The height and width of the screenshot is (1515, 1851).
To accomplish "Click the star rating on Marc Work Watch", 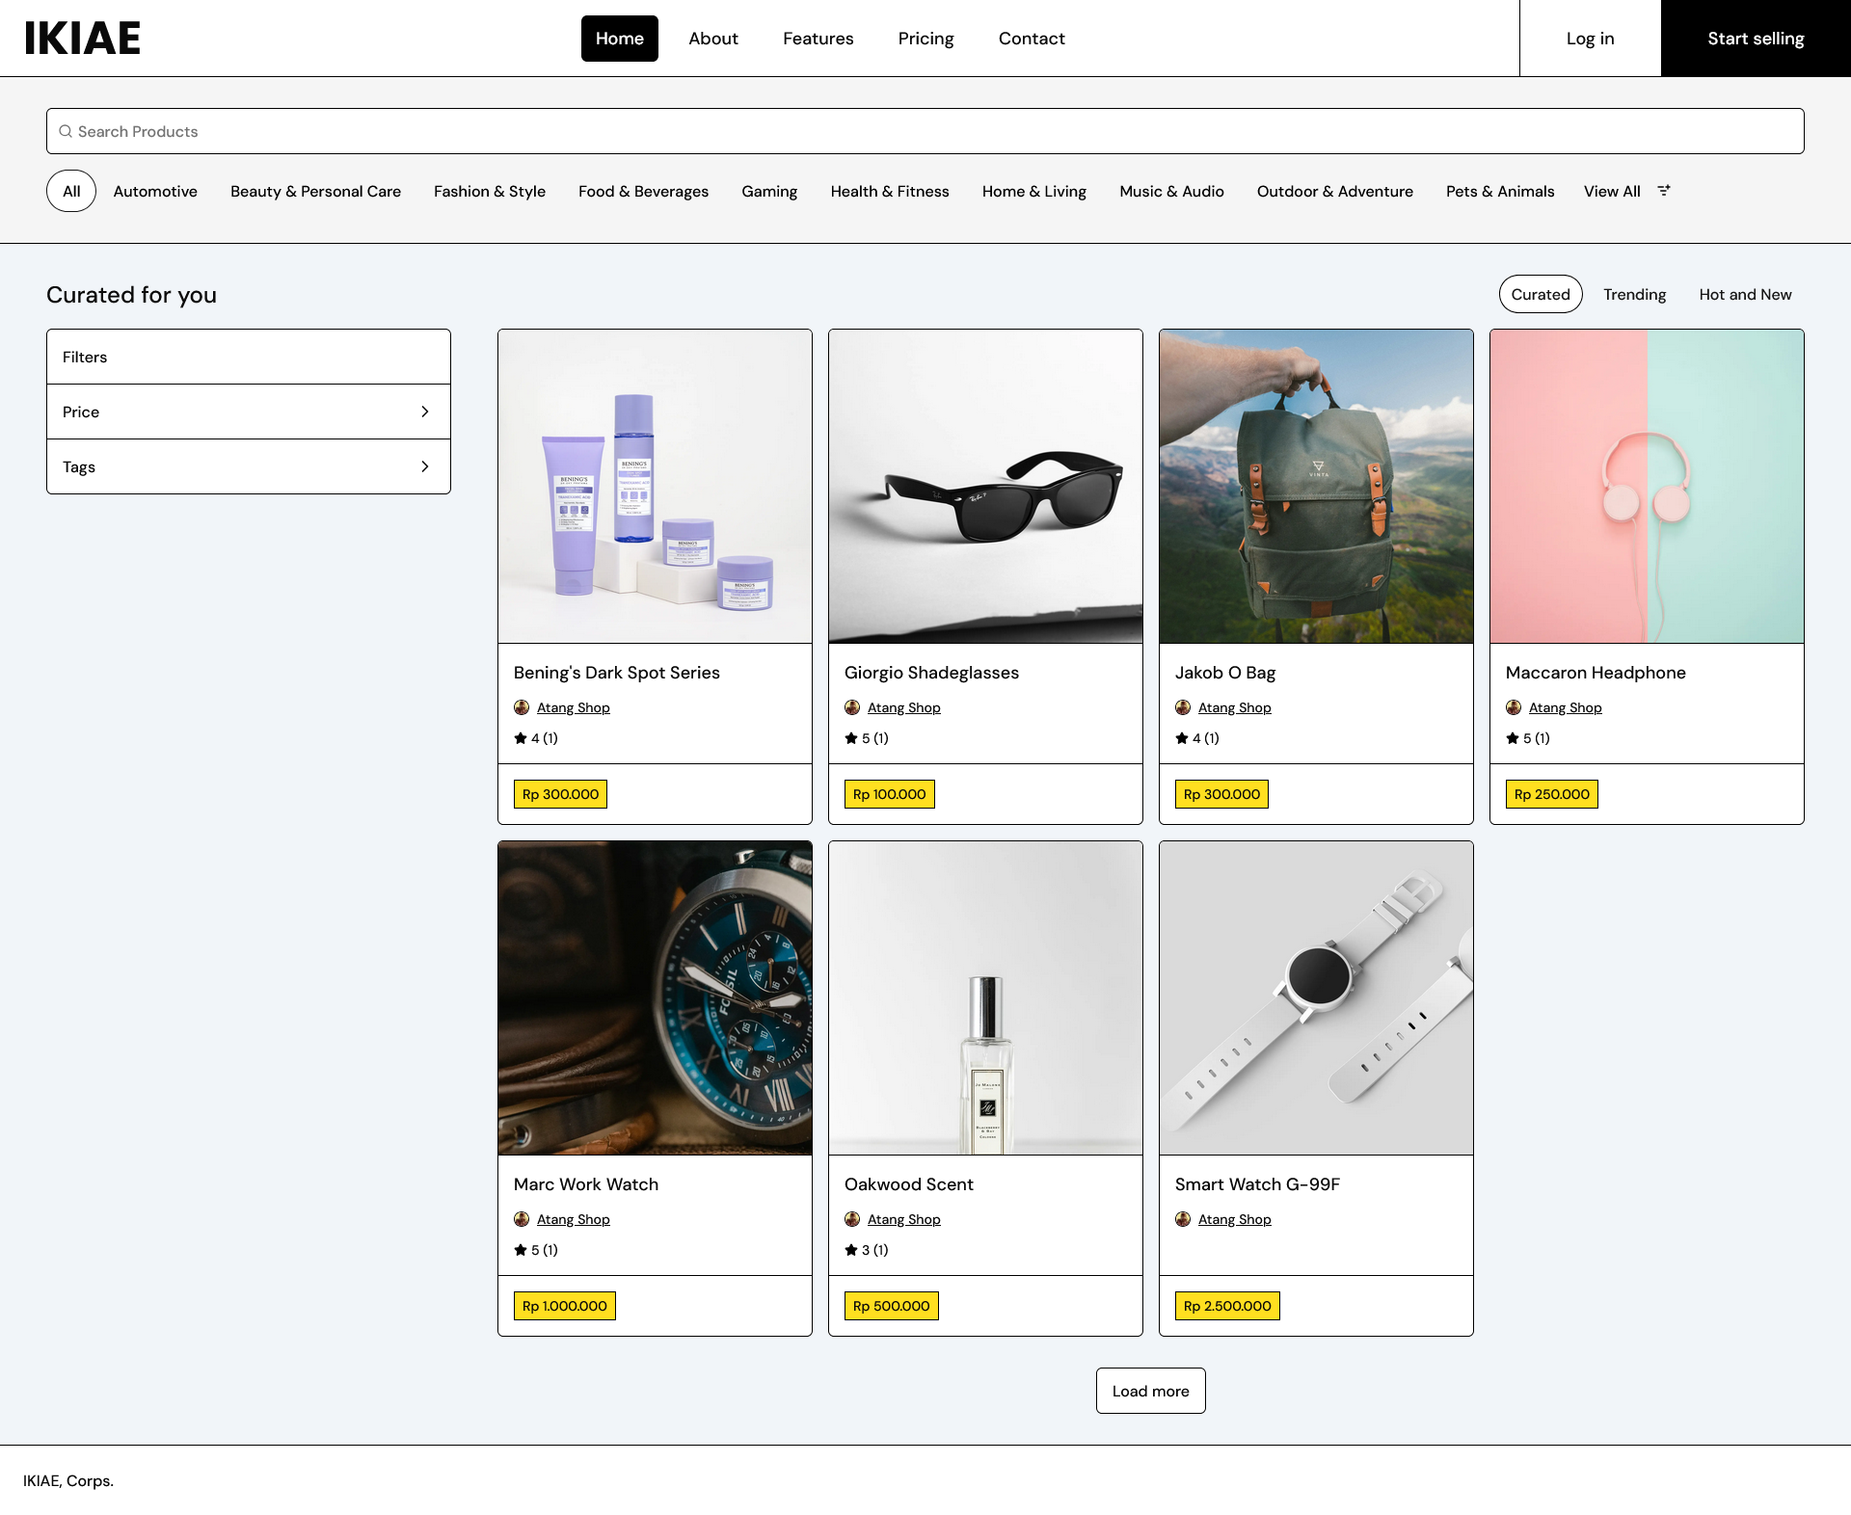I will click(x=521, y=1250).
